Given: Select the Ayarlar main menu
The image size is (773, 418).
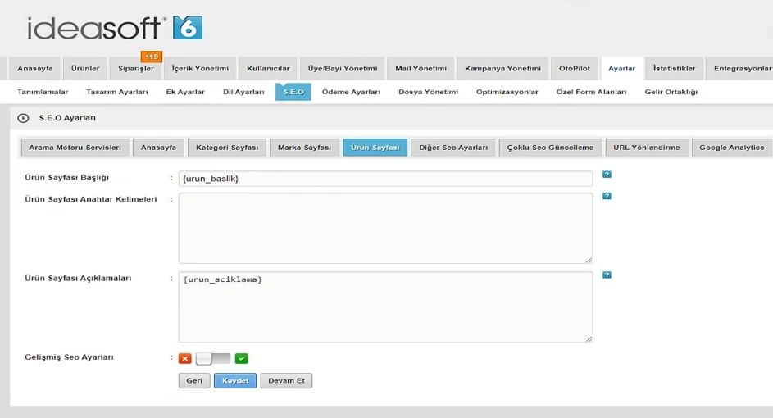Looking at the screenshot, I should coord(621,69).
